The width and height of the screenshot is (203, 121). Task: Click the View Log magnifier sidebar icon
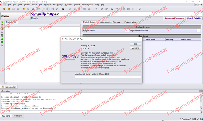click(x=2, y=45)
